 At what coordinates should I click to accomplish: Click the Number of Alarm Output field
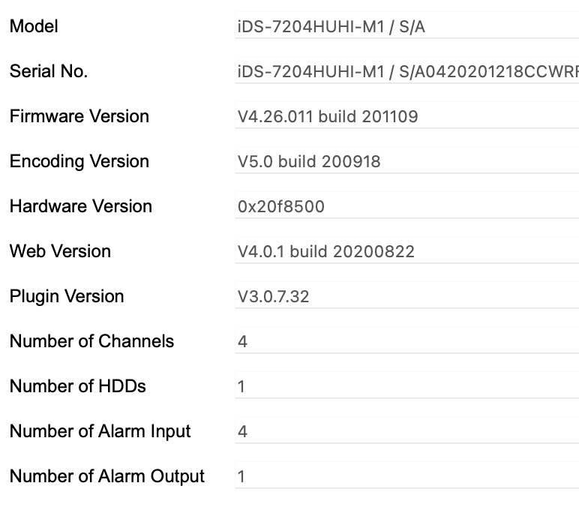tap(406, 477)
